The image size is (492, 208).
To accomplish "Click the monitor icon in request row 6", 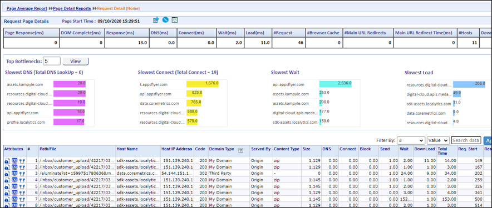I will coord(14,192).
